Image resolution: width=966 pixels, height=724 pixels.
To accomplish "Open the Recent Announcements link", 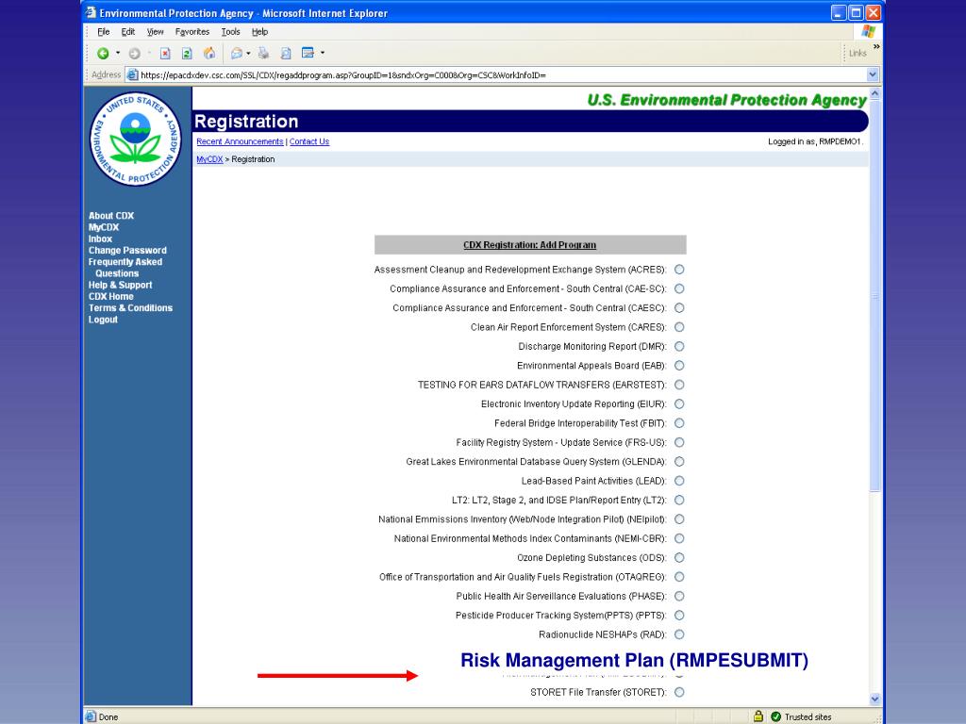I will (240, 141).
